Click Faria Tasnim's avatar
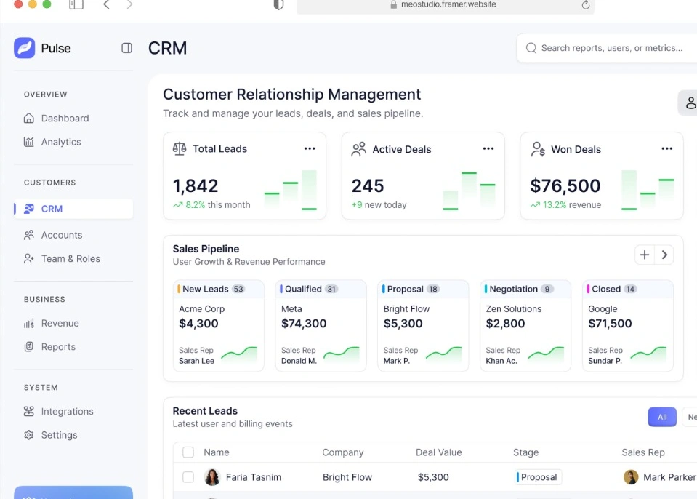697x499 pixels. (x=212, y=477)
